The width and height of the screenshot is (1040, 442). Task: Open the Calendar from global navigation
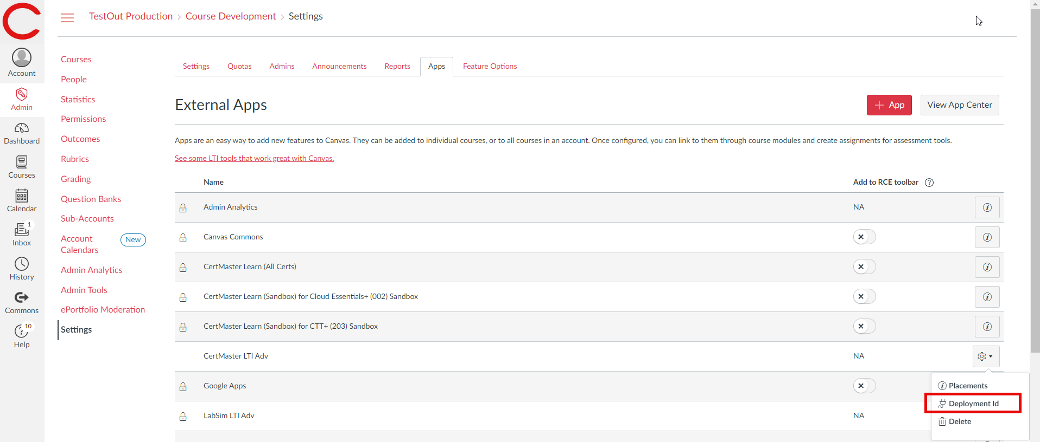pyautogui.click(x=22, y=201)
